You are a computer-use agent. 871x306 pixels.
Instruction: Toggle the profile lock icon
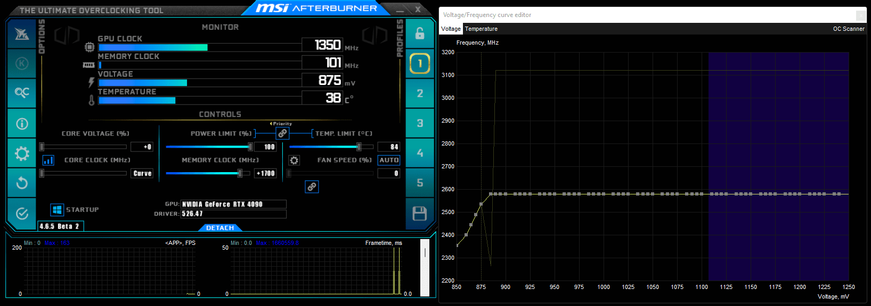click(x=420, y=33)
